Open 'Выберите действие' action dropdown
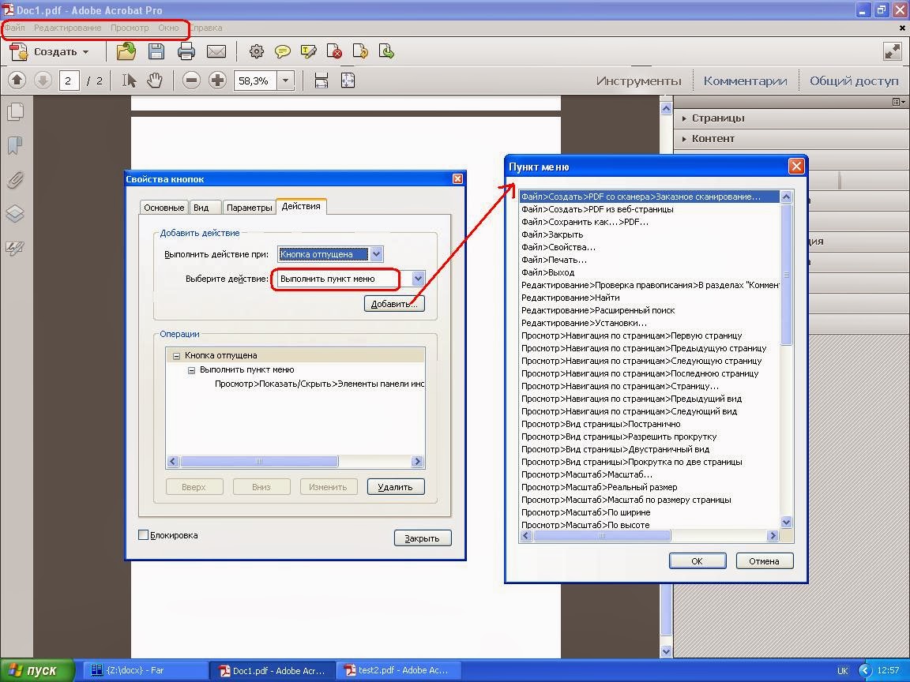910x682 pixels. [x=418, y=279]
